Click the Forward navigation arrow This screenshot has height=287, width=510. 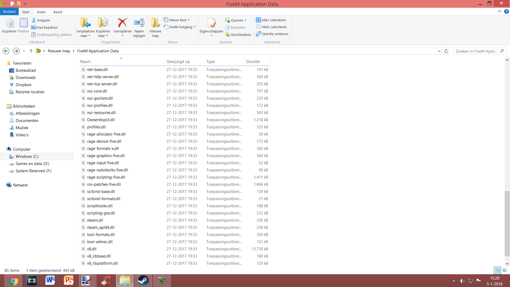click(x=16, y=51)
